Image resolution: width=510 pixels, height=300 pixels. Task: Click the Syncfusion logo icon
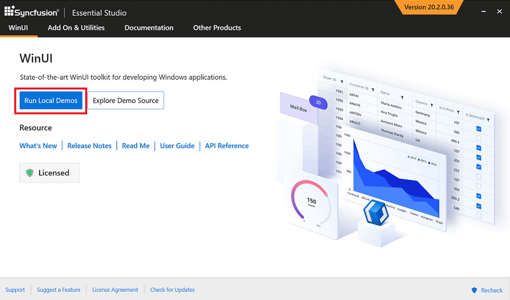coord(9,11)
